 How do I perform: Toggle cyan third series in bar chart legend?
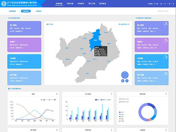(108, 100)
